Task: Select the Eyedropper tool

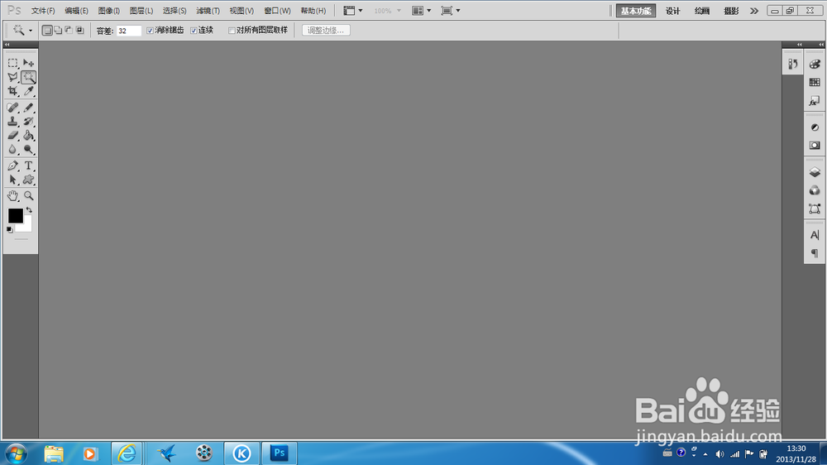Action: coord(28,91)
